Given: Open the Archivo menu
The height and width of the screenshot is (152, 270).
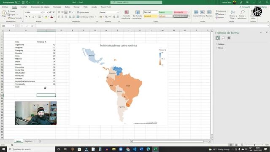Looking at the screenshot, I should point(5,7).
